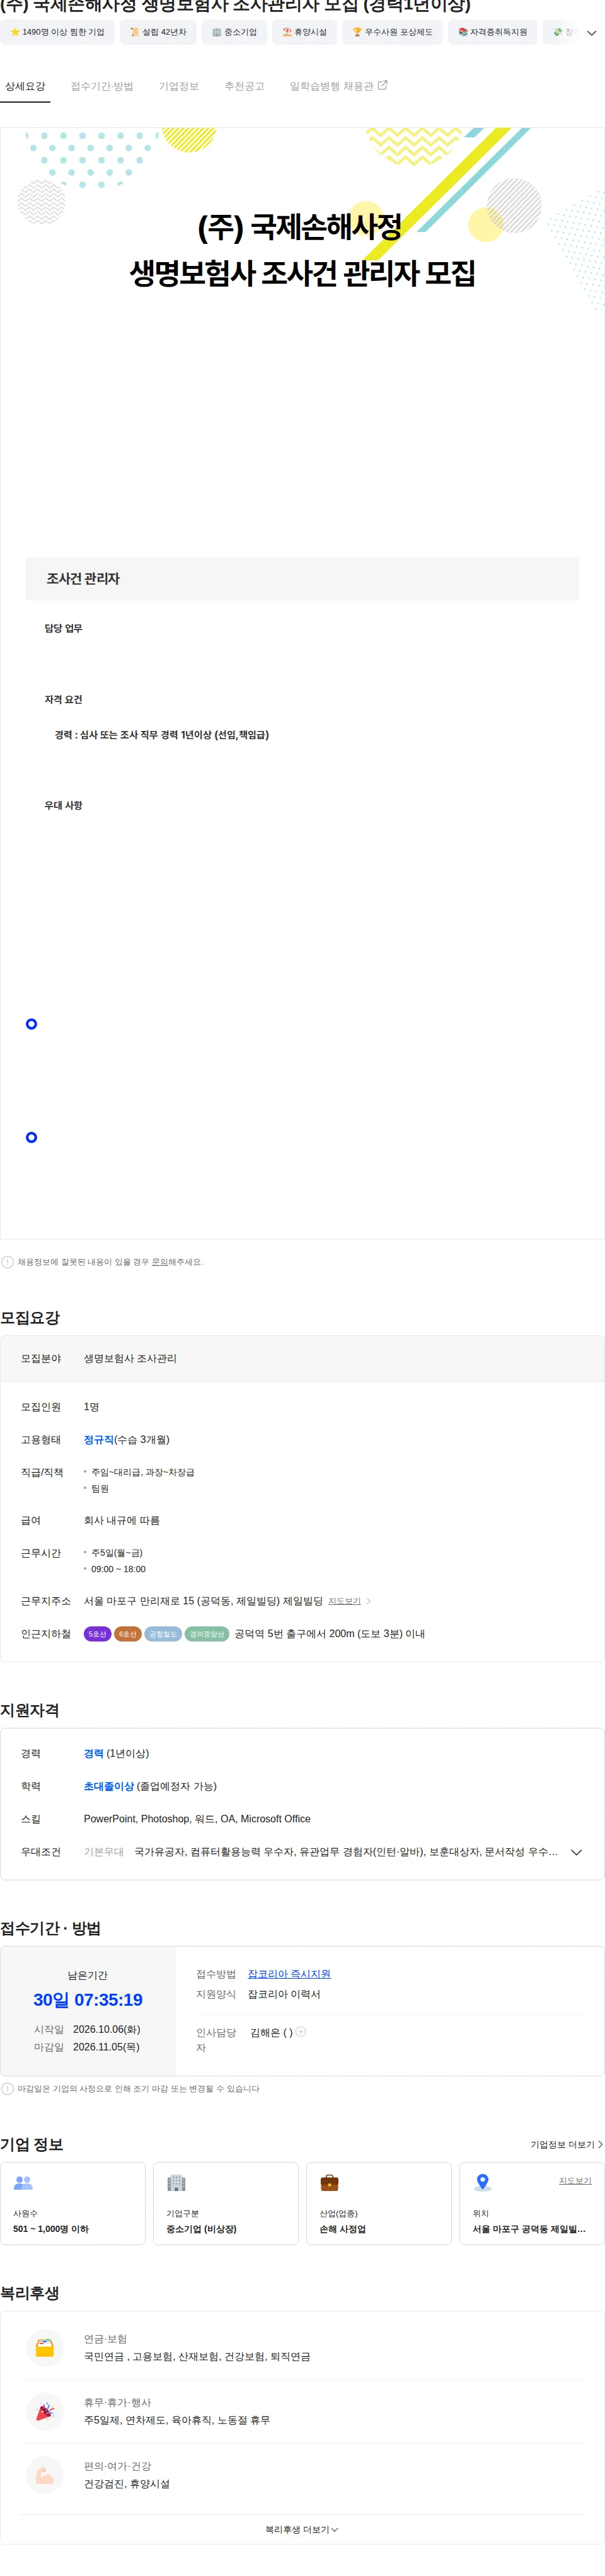This screenshot has width=605, height=2576.
Task: Go to the 추천공고 tab
Action: click(244, 86)
